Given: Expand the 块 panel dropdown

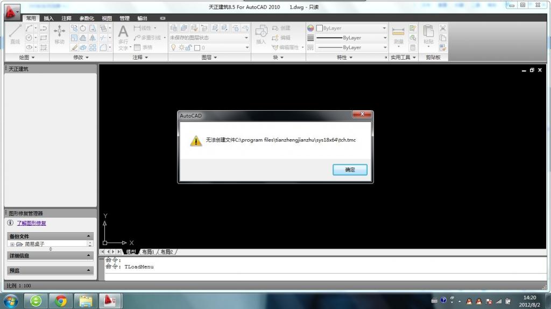Looking at the screenshot, I should 282,58.
